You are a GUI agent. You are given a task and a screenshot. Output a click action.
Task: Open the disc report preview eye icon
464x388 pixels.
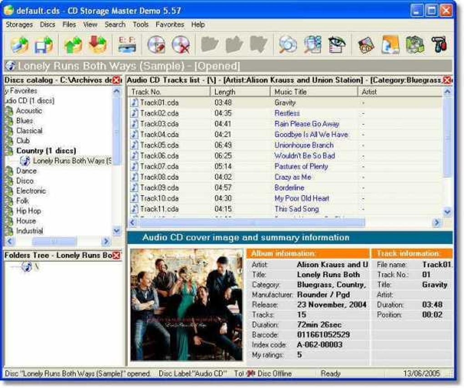click(x=337, y=44)
